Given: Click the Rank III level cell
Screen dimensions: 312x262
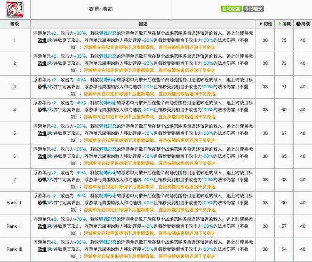Looking at the screenshot, I should click(15, 248).
